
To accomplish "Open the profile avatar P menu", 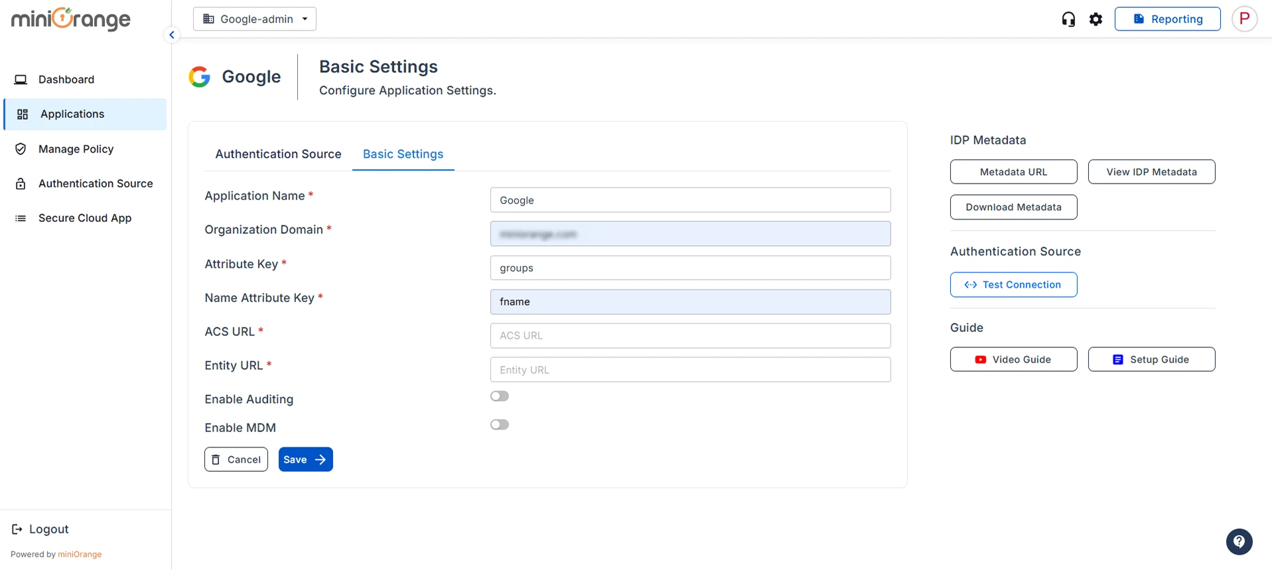I will (1245, 19).
